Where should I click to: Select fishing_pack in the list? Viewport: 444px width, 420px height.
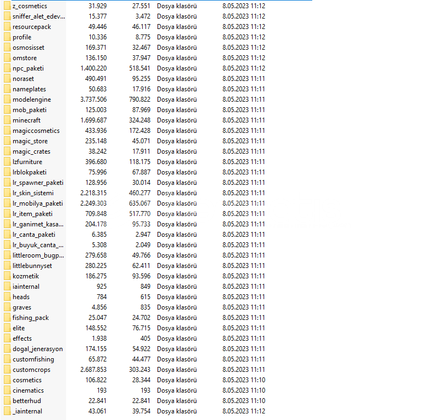pos(31,318)
